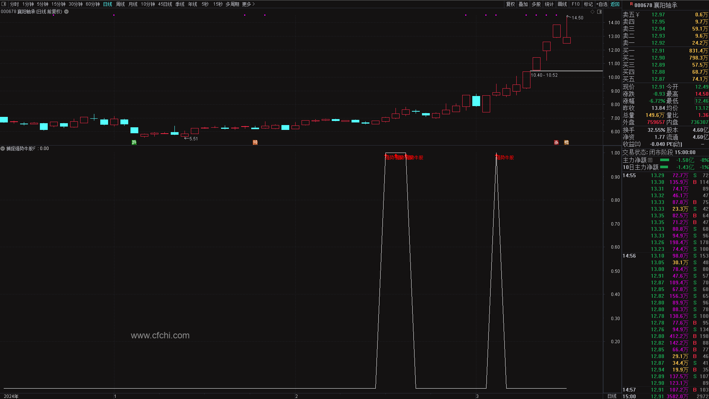Select the 5秒 period tab

coord(205,4)
